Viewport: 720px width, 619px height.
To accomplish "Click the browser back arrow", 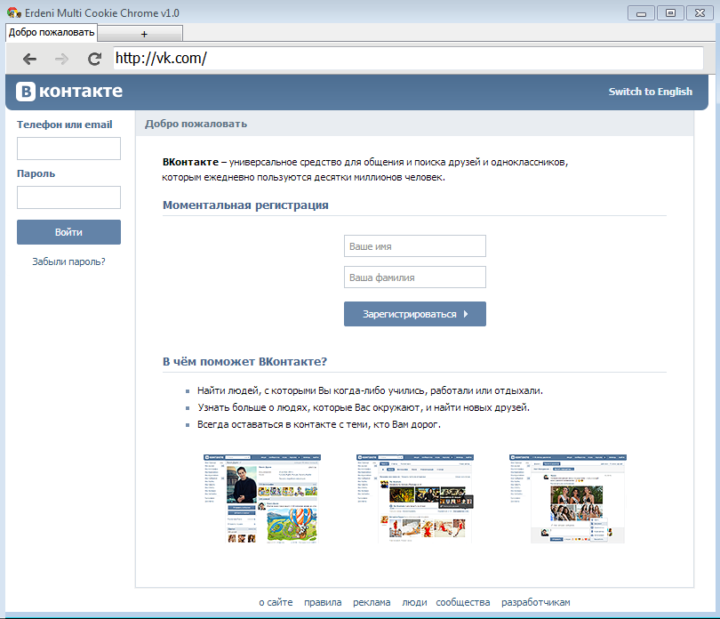I will click(30, 59).
